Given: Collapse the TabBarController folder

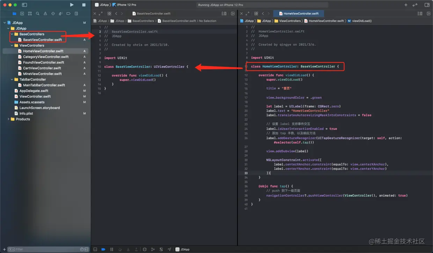Looking at the screenshot, I should [12, 79].
